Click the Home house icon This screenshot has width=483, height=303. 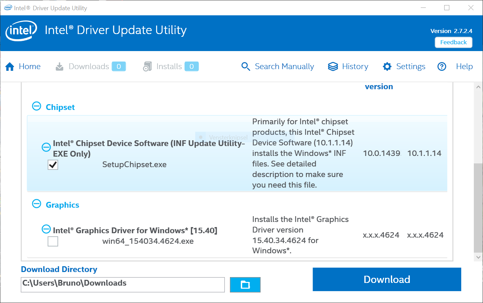[x=10, y=67]
